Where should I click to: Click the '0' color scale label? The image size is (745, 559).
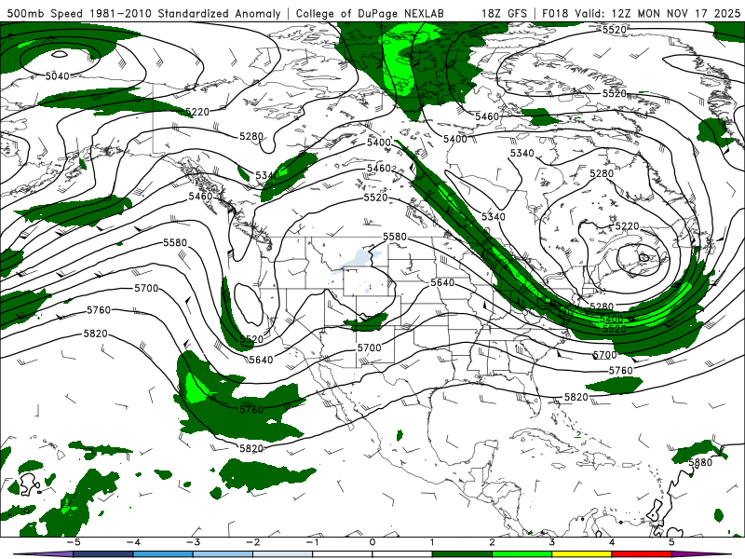(372, 542)
